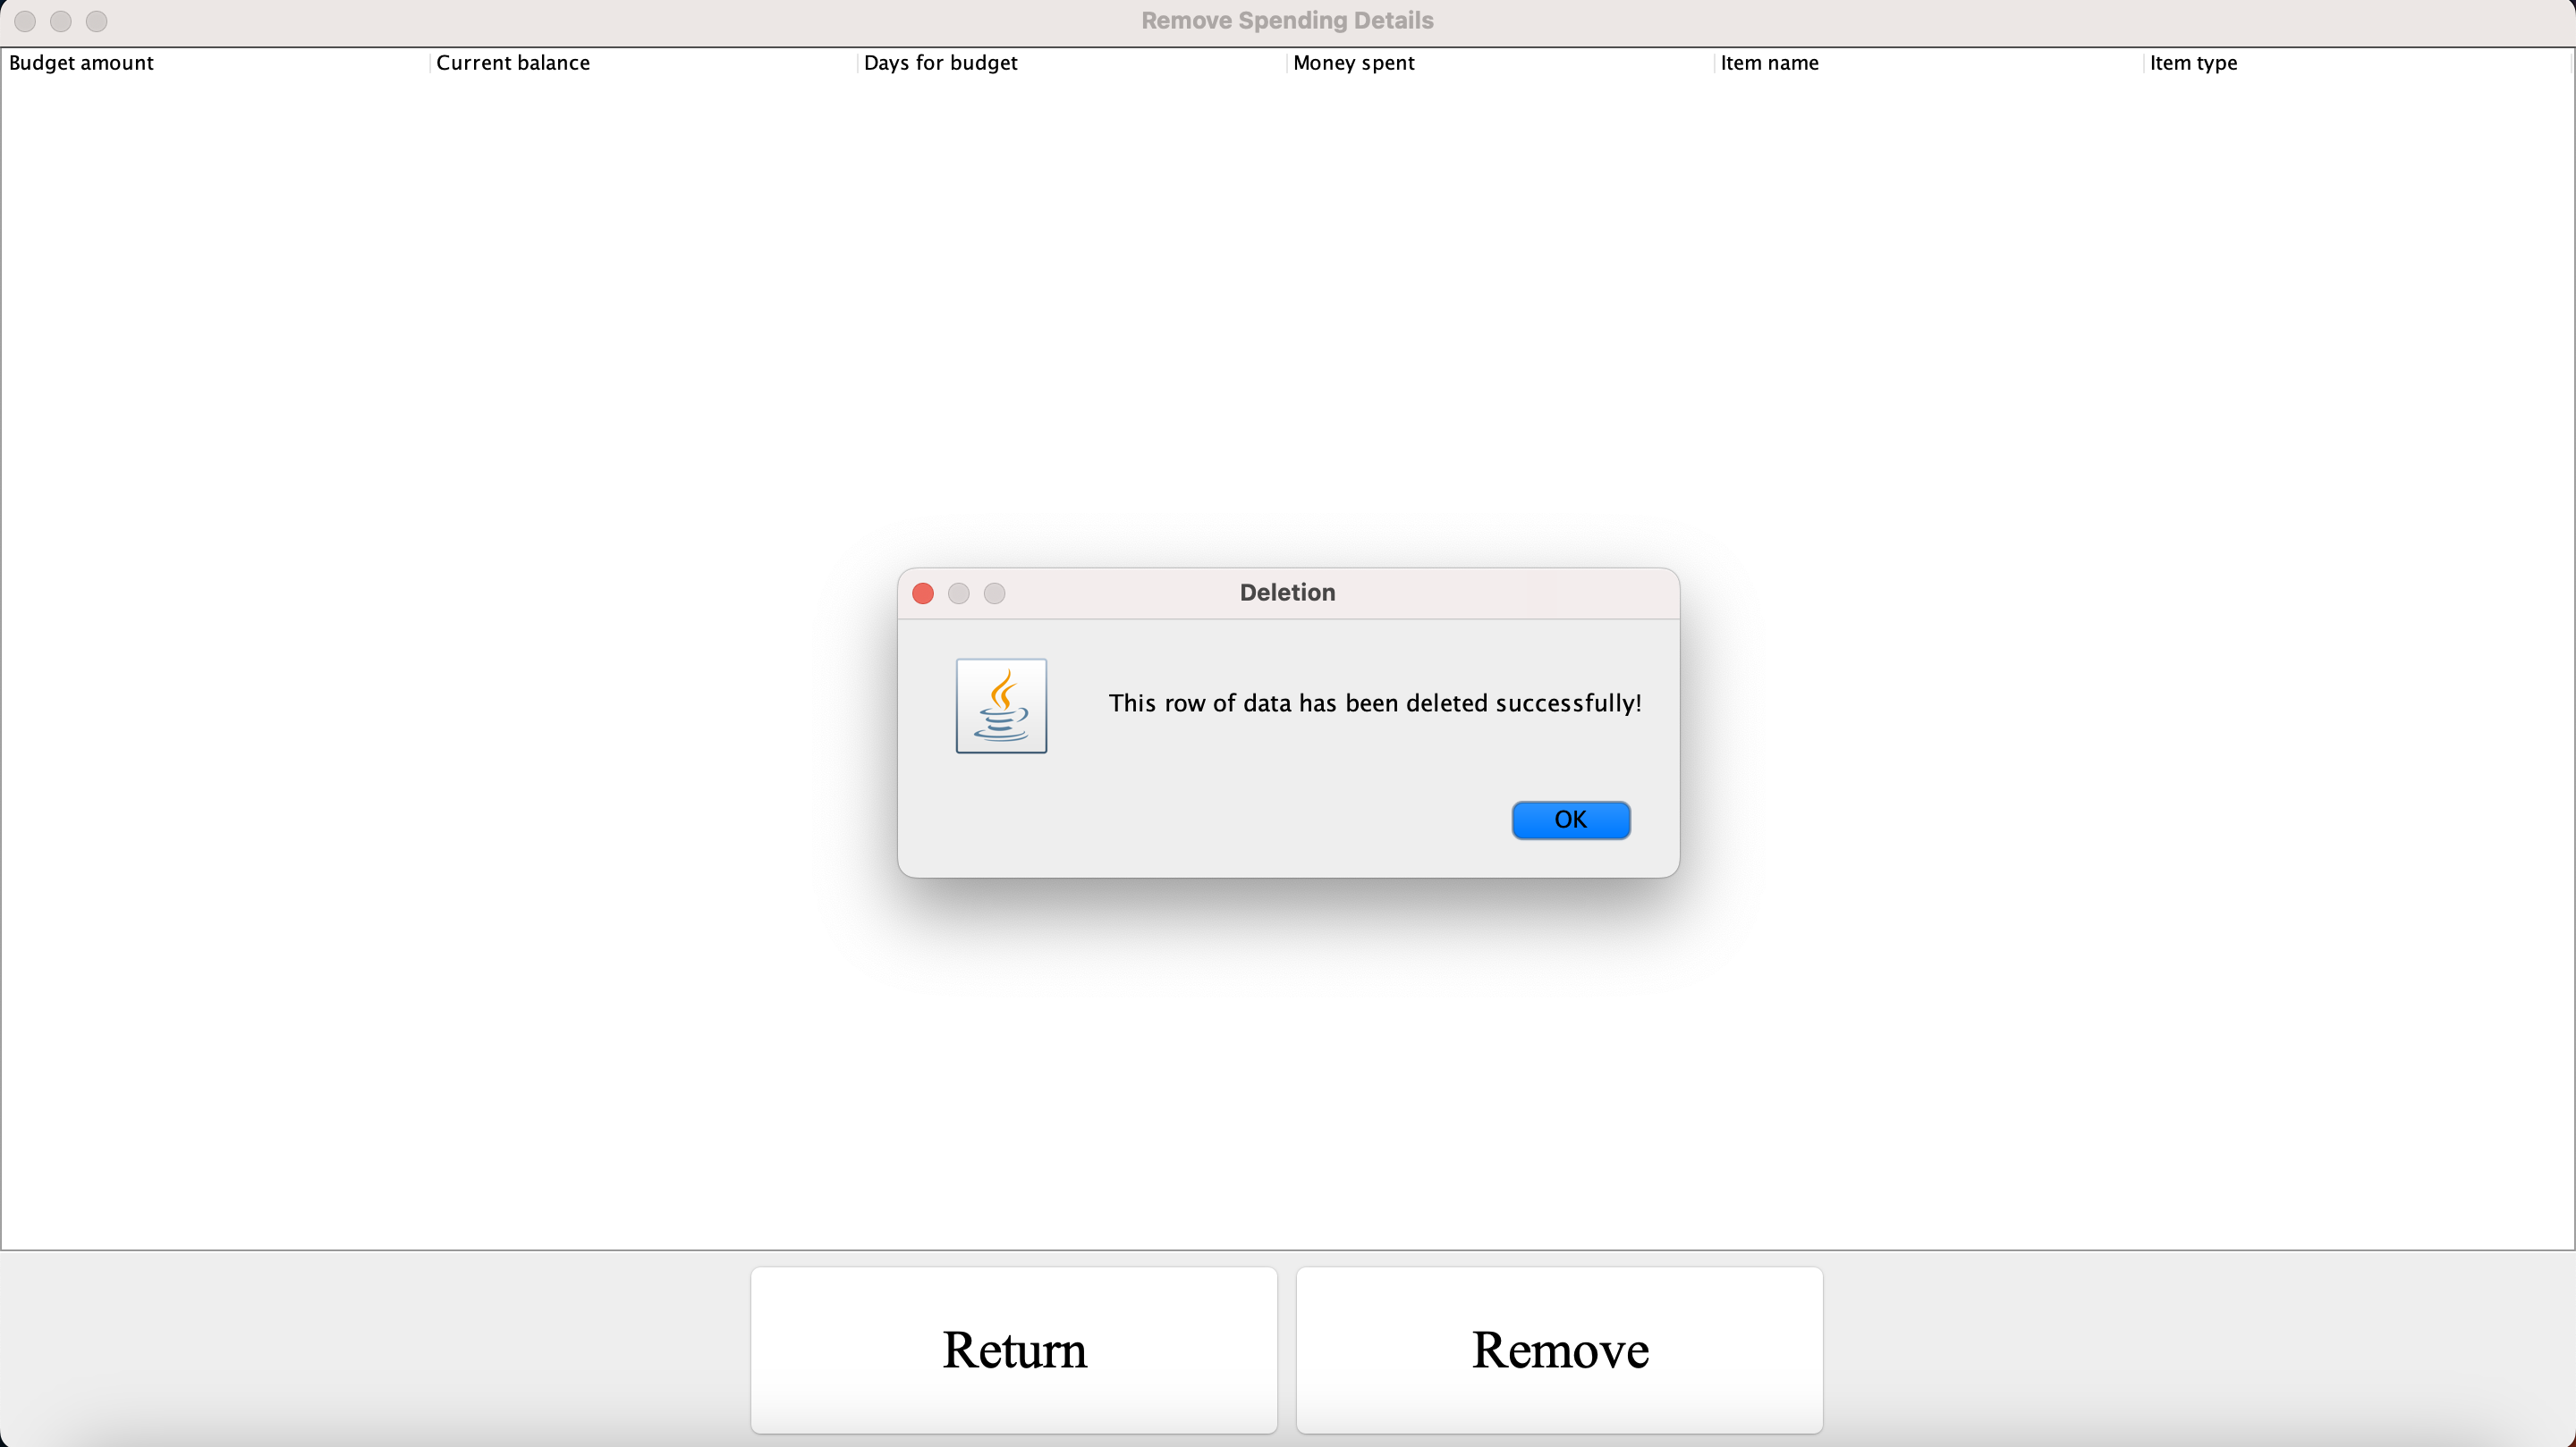Select the Item name column header

coord(1769,63)
